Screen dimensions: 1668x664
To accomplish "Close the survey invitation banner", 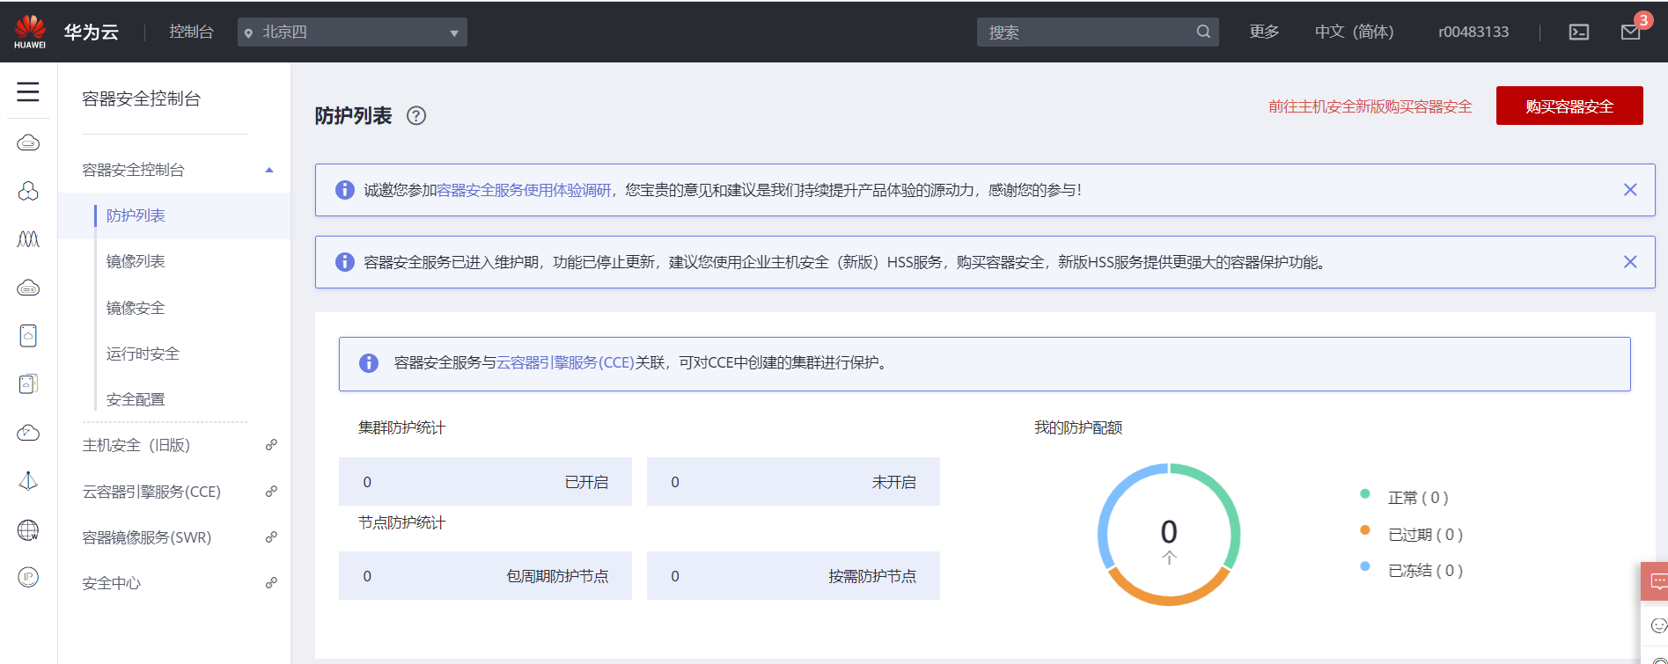I will [1630, 190].
